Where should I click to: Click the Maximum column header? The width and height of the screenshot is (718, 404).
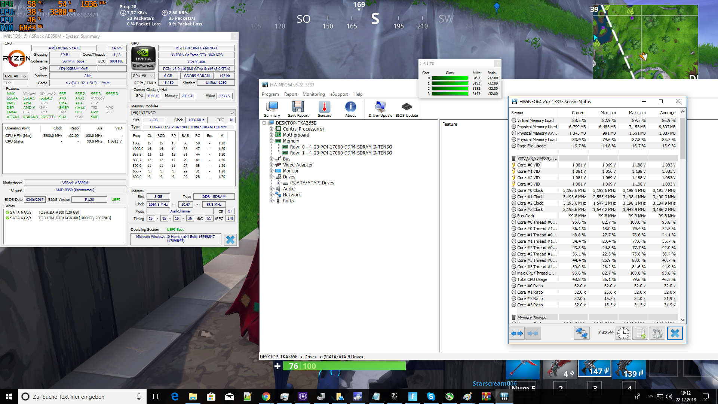637,113
